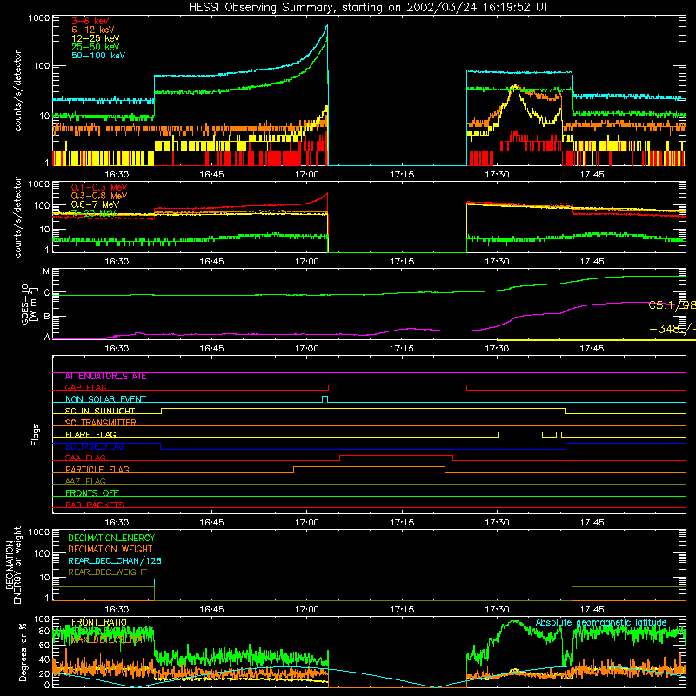Click the 17:15 time label under MeV panel
The image size is (696, 696).
pyautogui.click(x=402, y=262)
